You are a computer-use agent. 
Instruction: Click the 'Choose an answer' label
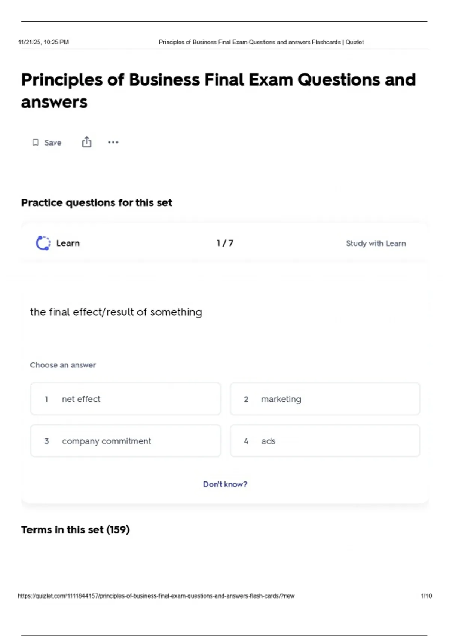[x=63, y=365]
